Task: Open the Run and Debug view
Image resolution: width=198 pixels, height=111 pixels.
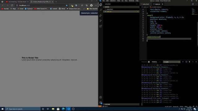Action: [101, 15]
